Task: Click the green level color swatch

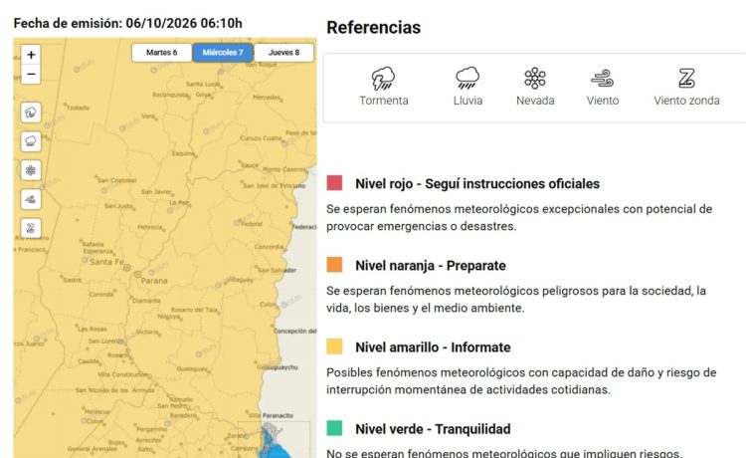Action: [334, 428]
